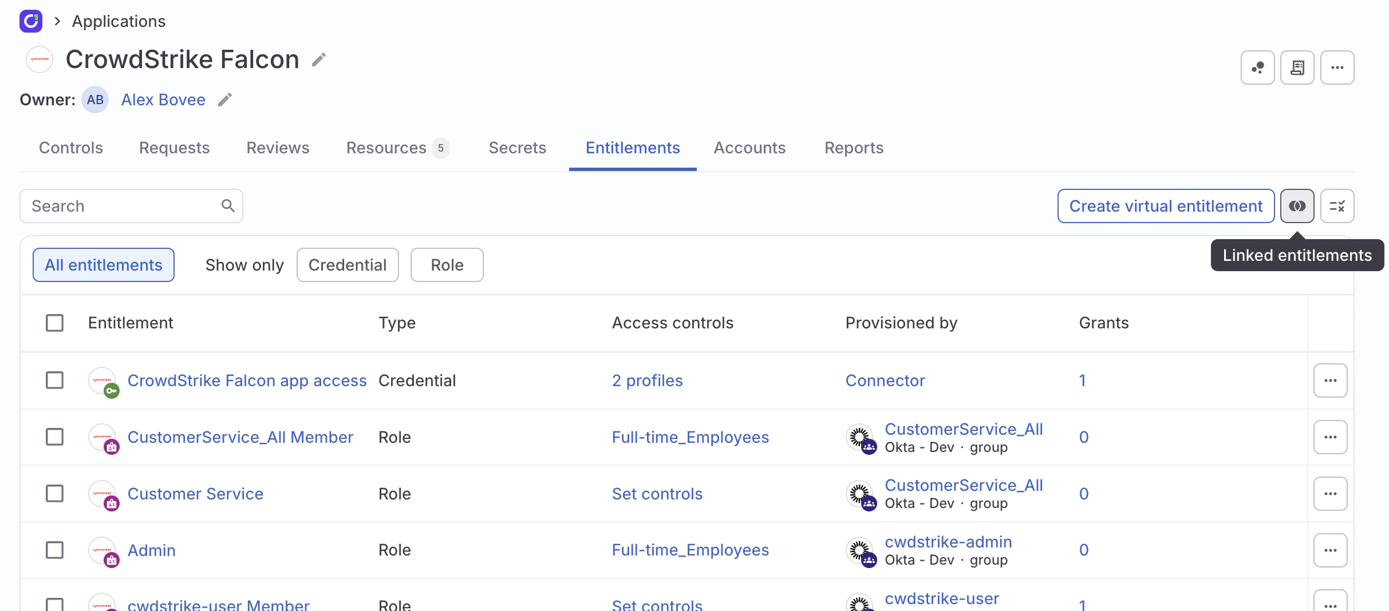Open the access map visualization icon
Image resolution: width=1389 pixels, height=611 pixels.
[x=1257, y=67]
